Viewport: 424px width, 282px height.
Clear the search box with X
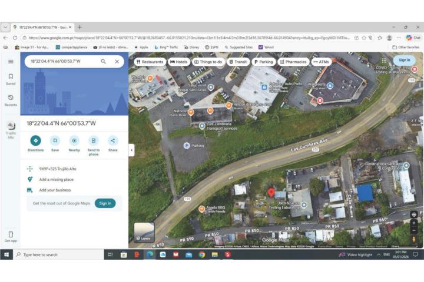point(117,61)
